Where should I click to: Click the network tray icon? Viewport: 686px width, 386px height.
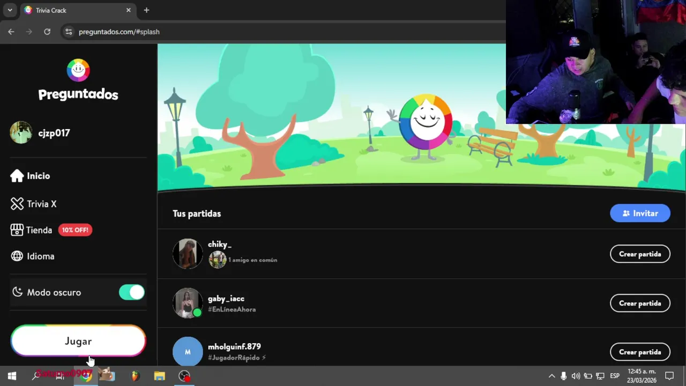pos(600,376)
